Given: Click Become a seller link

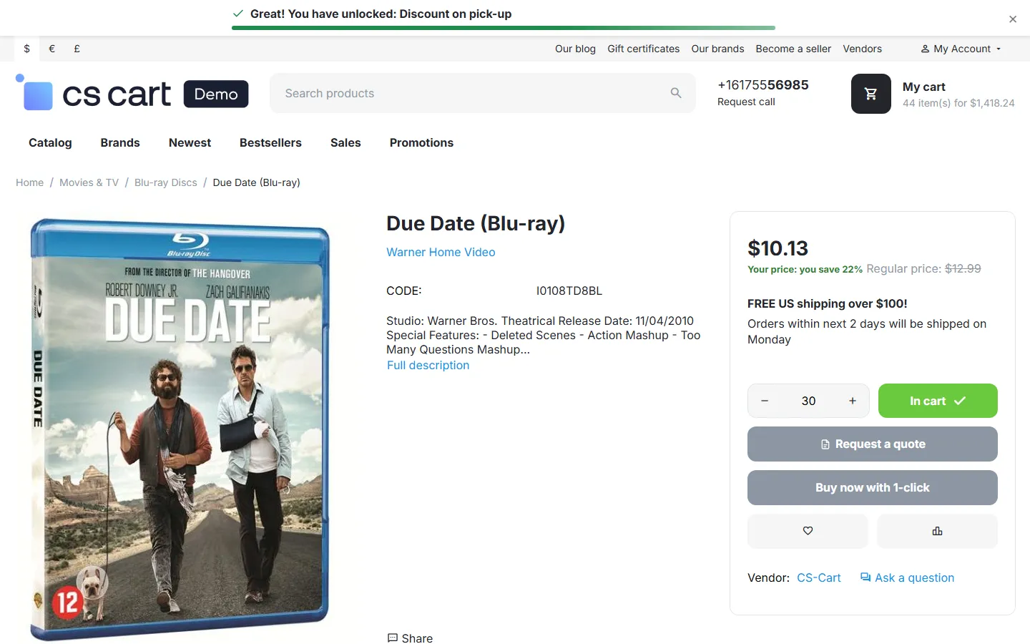Looking at the screenshot, I should (793, 49).
